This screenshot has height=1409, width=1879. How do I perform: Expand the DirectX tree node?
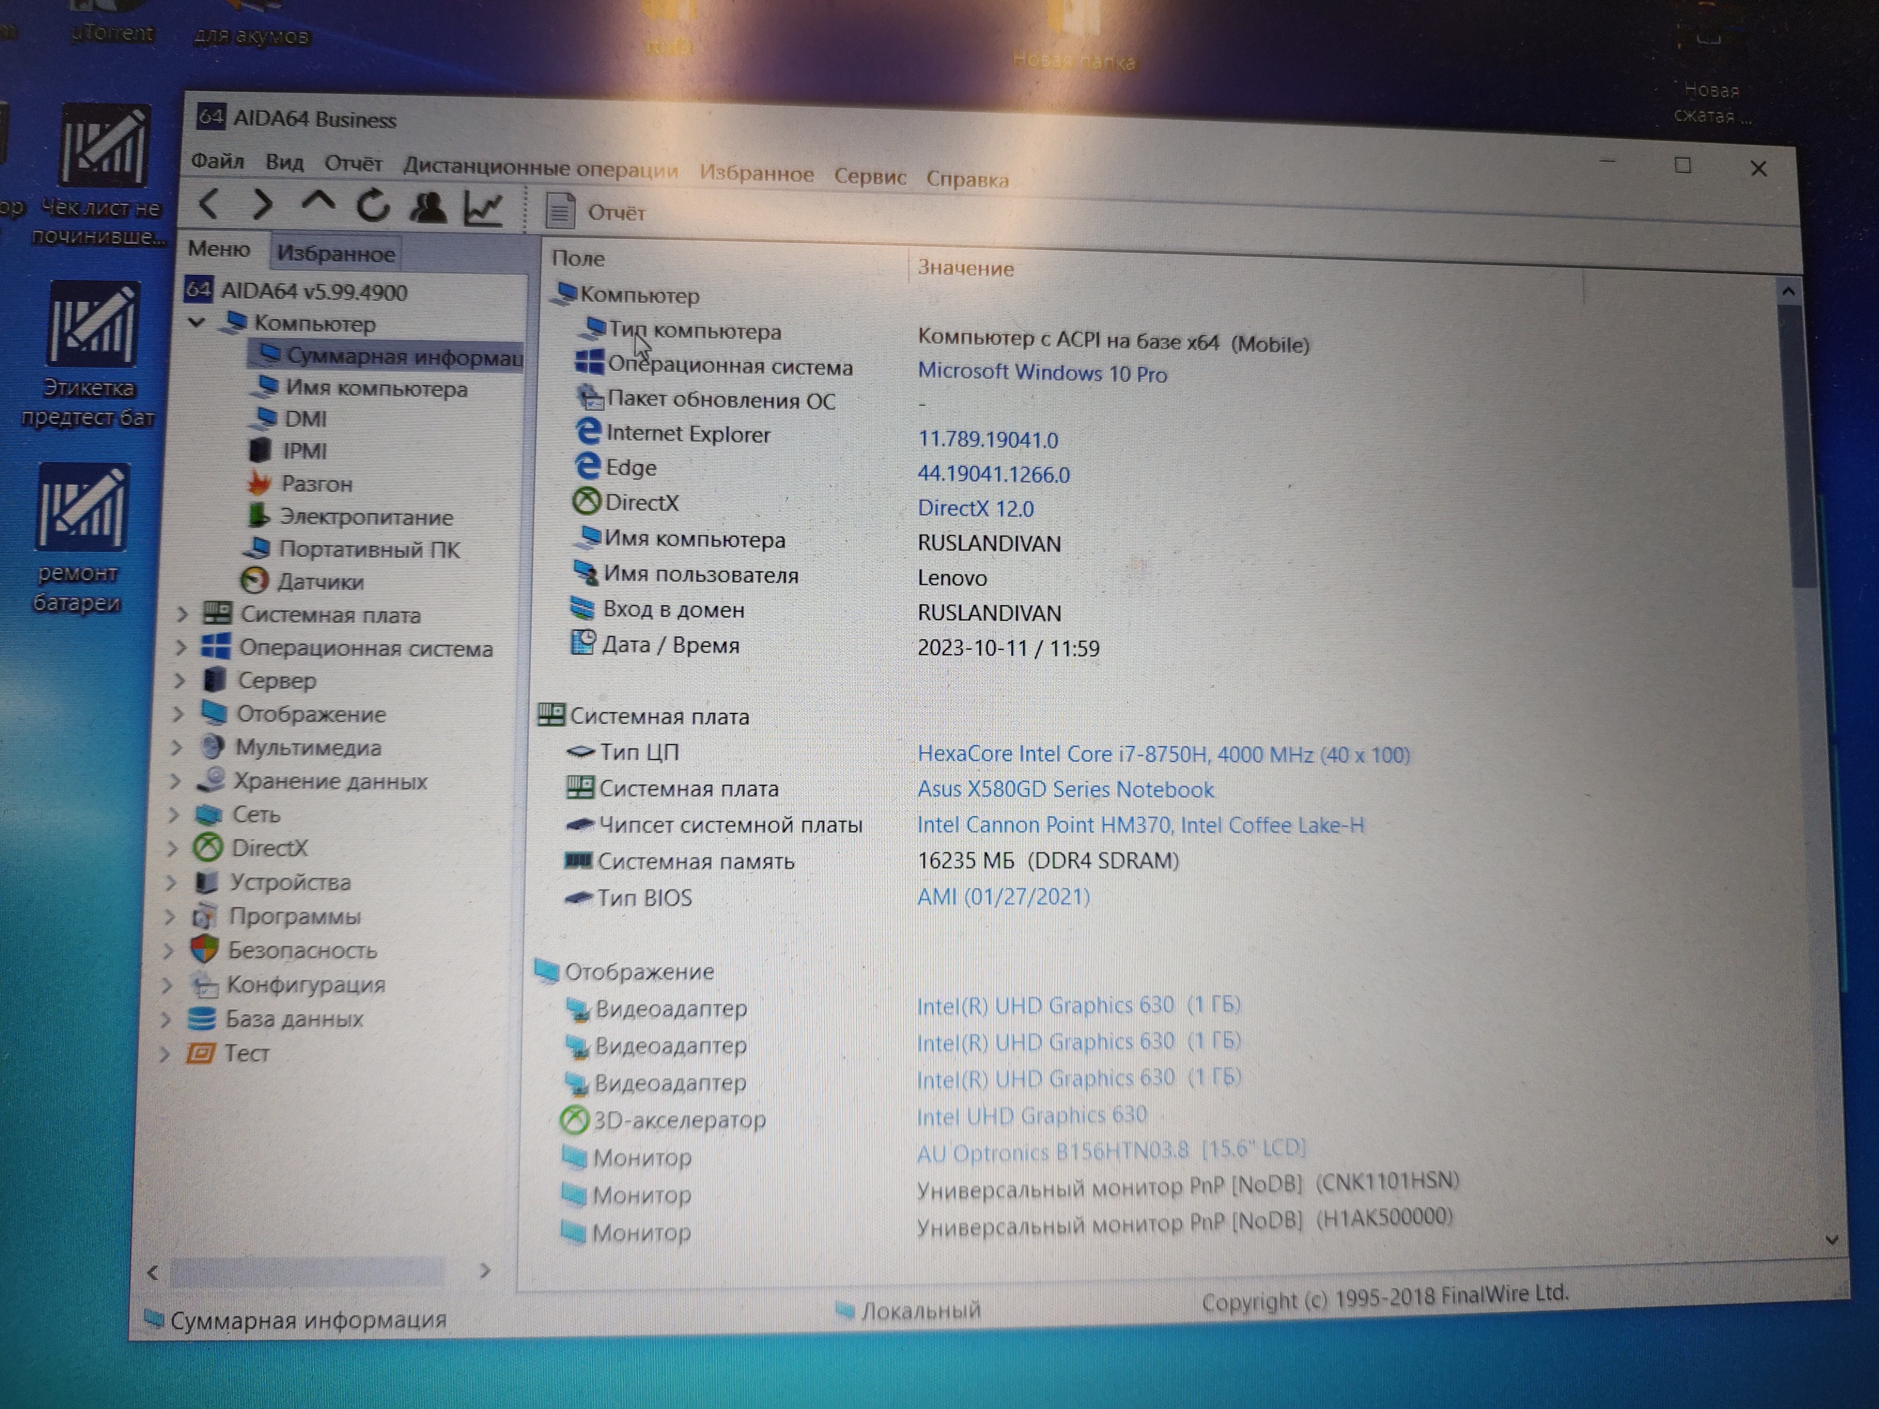pos(172,848)
